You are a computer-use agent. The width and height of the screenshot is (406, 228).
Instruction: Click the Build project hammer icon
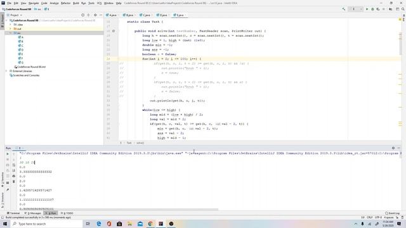(x=344, y=9)
